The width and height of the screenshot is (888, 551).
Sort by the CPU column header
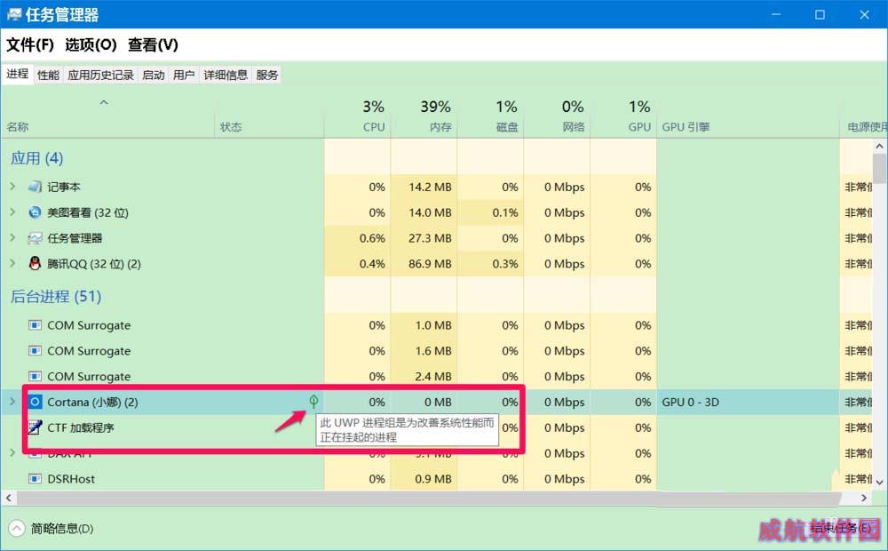click(374, 127)
